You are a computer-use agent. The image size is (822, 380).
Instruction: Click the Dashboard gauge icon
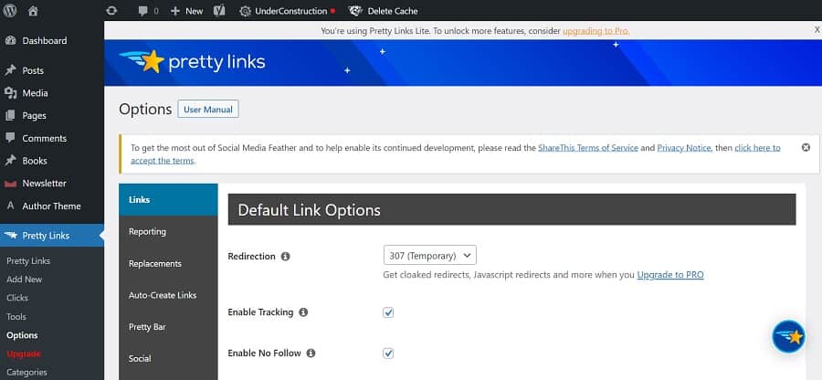click(x=10, y=40)
